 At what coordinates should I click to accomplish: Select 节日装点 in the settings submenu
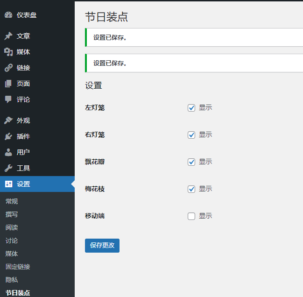(x=18, y=293)
